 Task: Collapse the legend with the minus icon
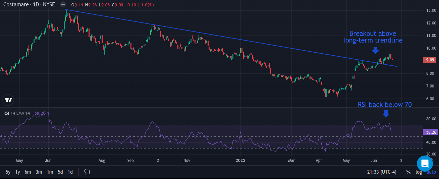tap(63, 5)
